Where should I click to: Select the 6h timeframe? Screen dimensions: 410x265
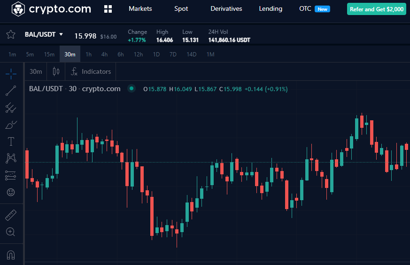[121, 55]
